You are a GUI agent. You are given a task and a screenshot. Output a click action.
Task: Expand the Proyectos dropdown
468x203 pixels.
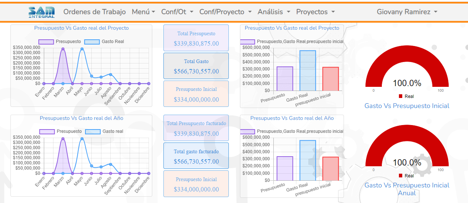315,12
